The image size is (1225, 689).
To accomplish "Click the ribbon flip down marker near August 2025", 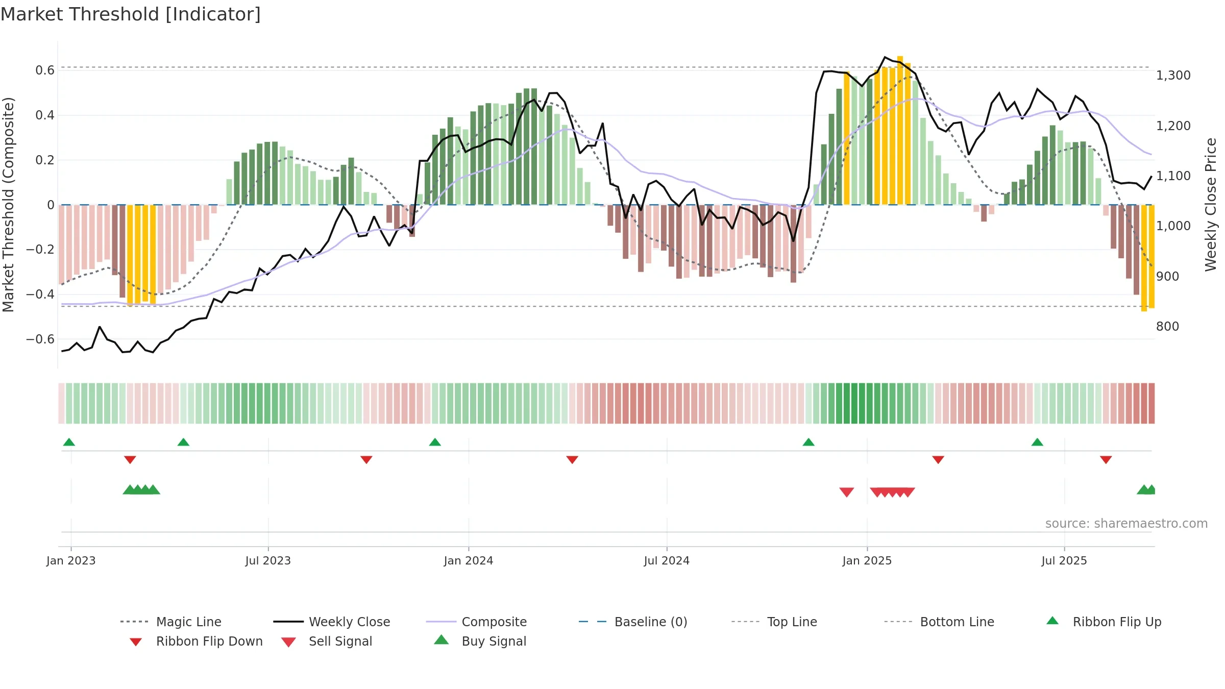I will coord(1106,460).
